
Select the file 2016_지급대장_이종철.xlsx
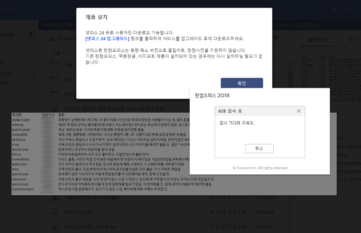91,227
